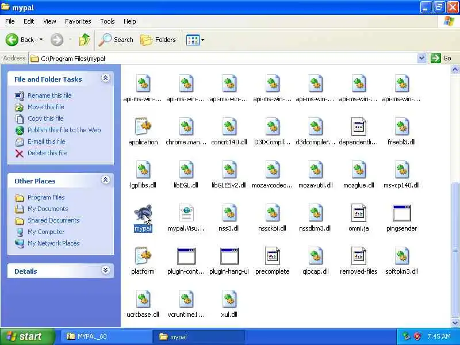Switch to MYPAL_68 taskbar window
Image resolution: width=460 pixels, height=345 pixels.
click(106, 336)
